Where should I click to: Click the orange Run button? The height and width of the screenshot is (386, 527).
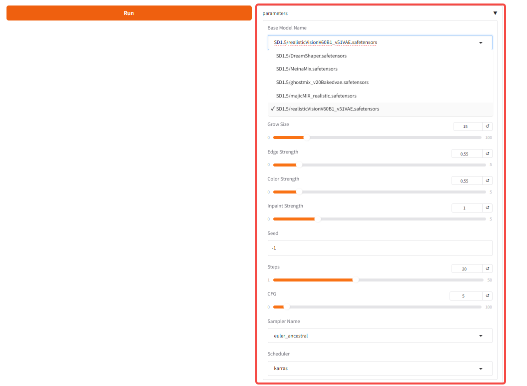coord(129,13)
